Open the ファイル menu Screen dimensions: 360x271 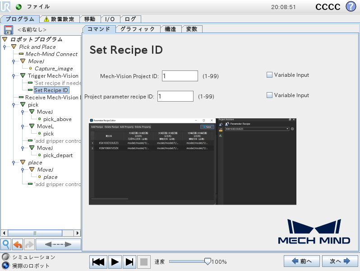(x=38, y=7)
